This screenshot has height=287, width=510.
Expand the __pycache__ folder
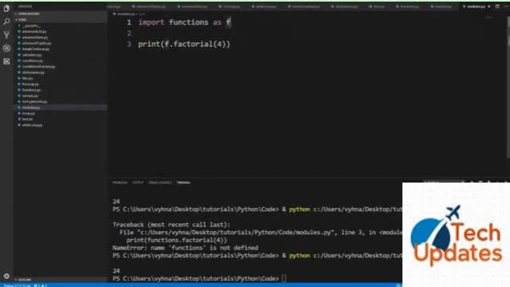31,26
